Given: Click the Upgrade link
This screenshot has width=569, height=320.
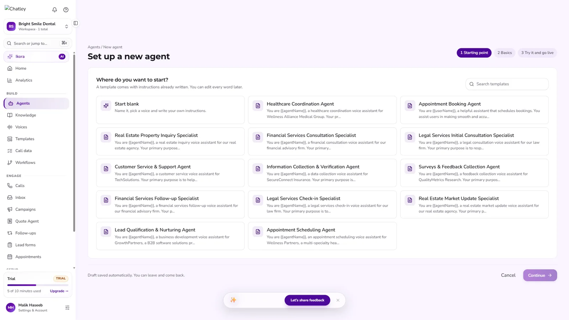Looking at the screenshot, I should pos(59,291).
